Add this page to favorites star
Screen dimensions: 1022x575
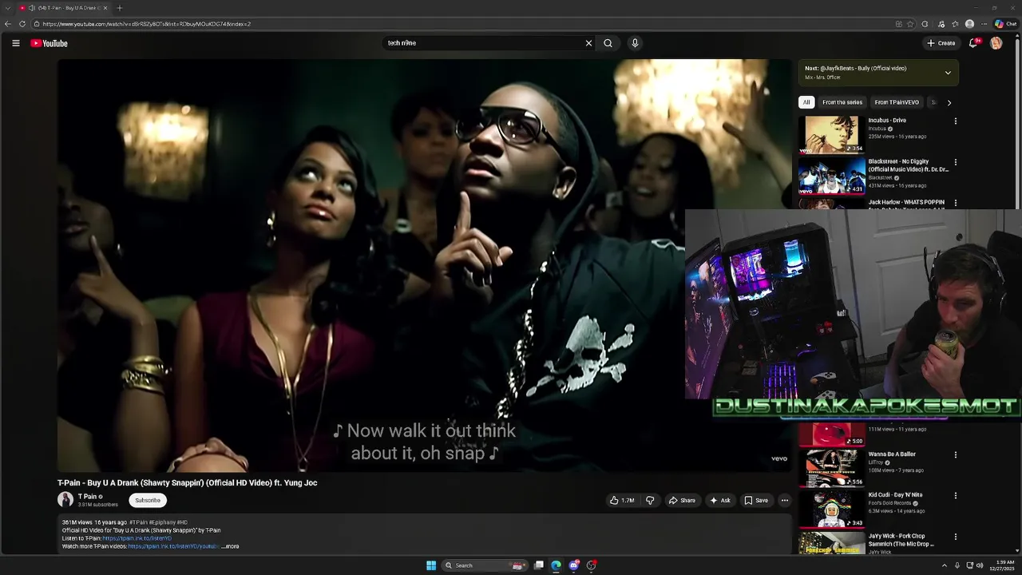(x=910, y=24)
